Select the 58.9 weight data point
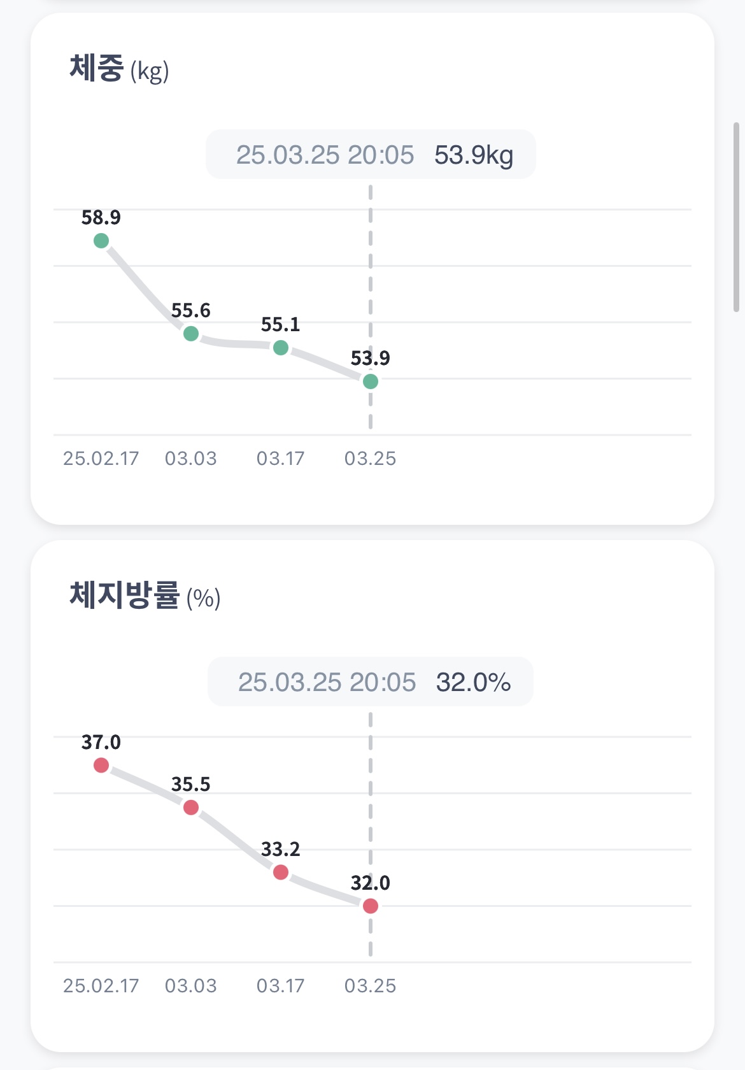This screenshot has width=745, height=1070. 101,241
